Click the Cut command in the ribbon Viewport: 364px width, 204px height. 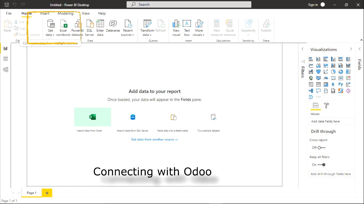tap(19, 22)
